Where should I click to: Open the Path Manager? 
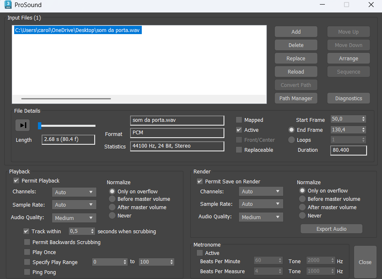[296, 98]
